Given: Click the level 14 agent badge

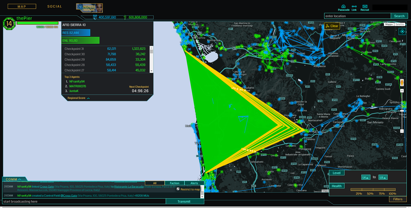Looking at the screenshot, I should pos(9,24).
